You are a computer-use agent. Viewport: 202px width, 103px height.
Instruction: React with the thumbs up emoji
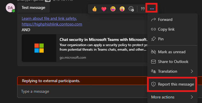pyautogui.click(x=95, y=9)
